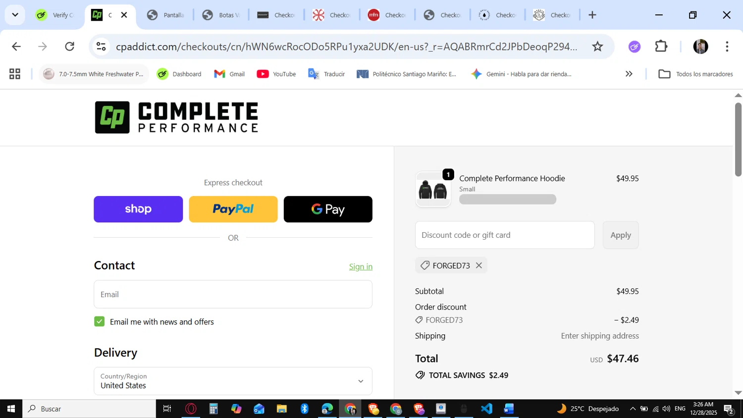
Task: Click the Complete Performance logo
Action: pyautogui.click(x=176, y=117)
